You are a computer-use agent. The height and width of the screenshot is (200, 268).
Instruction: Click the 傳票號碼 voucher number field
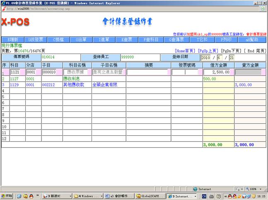pos(60,57)
